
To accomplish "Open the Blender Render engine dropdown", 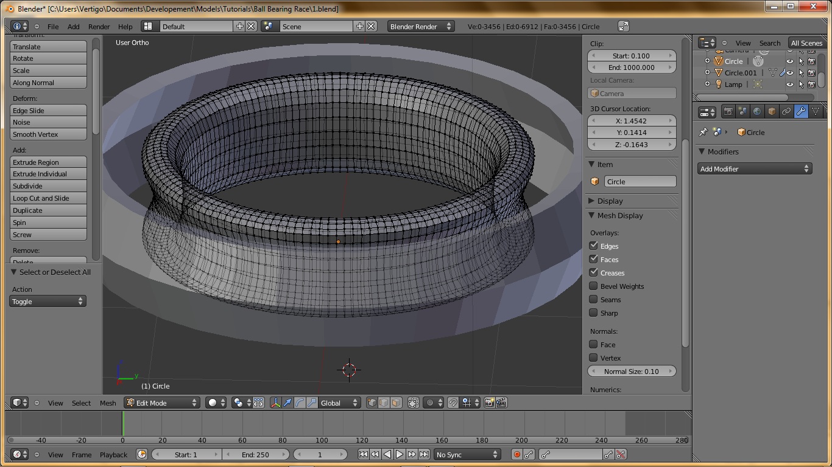I will pos(421,26).
